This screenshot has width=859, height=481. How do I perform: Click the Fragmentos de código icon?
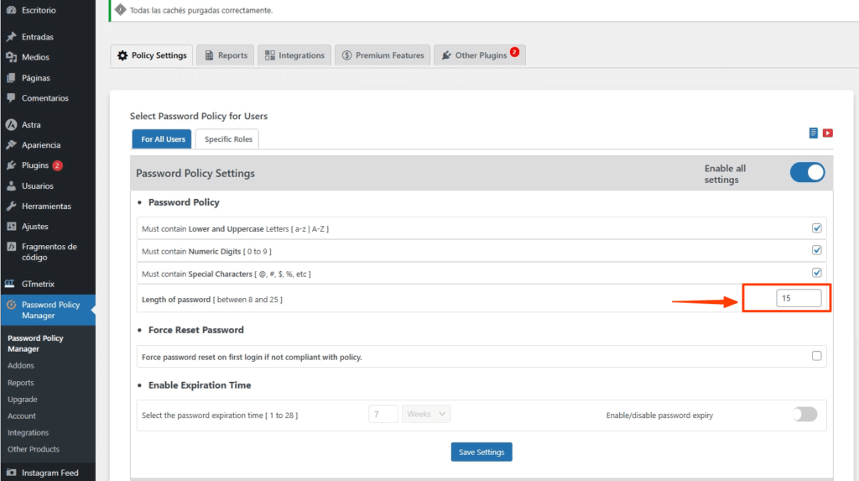11,247
